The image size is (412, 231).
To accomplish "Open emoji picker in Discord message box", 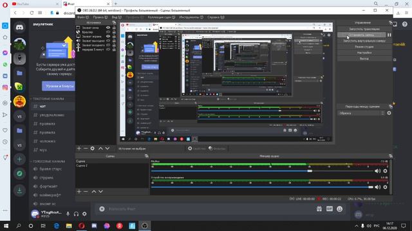I will pos(339,209).
